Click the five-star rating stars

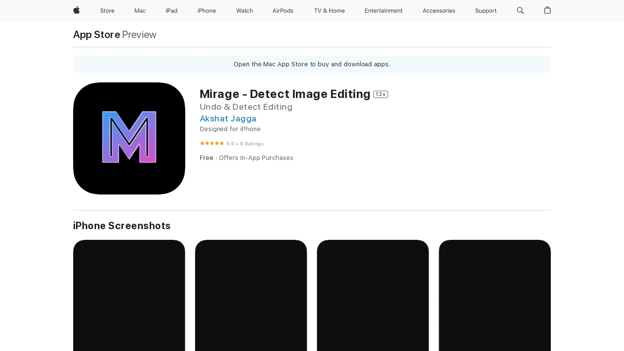(212, 143)
